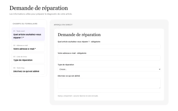178x111 pixels.
Task: Click the '03 · Liste de choix' label
Action: pyautogui.click(x=20, y=57)
